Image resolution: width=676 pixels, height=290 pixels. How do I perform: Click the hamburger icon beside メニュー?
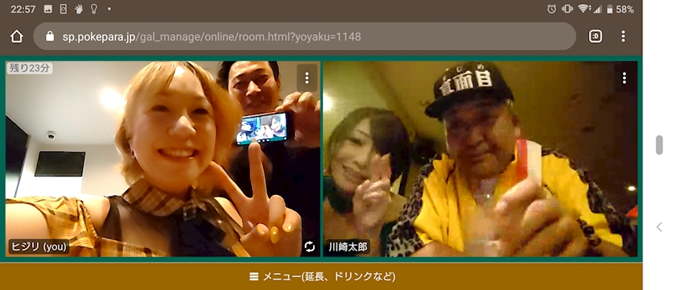click(254, 276)
